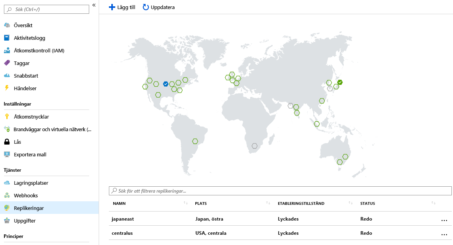Click Uppdatera refresh button
The image size is (453, 245).
(x=159, y=7)
